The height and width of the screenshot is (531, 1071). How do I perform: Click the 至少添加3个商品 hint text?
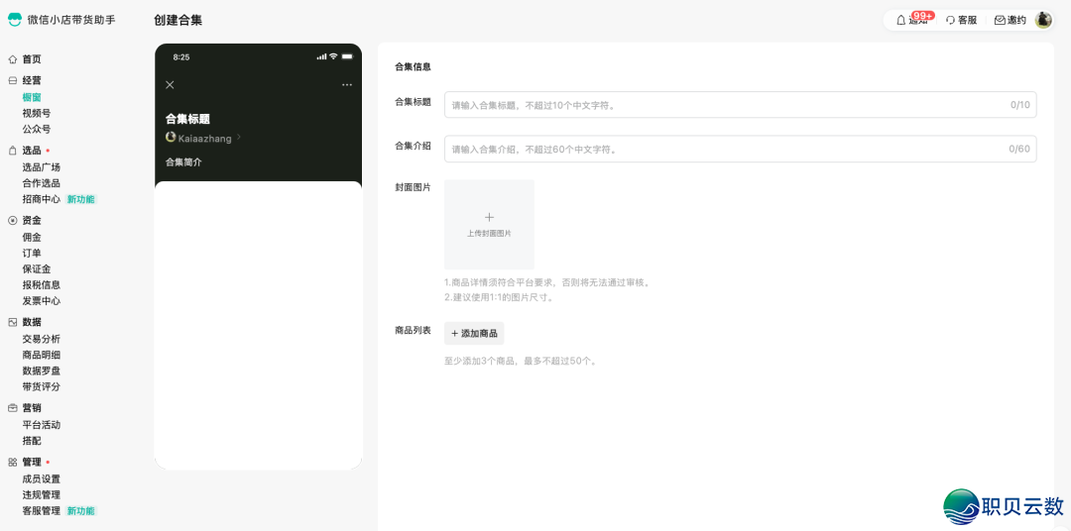tap(522, 361)
